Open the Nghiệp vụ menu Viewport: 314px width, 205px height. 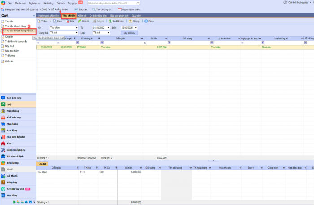pyautogui.click(x=35, y=3)
